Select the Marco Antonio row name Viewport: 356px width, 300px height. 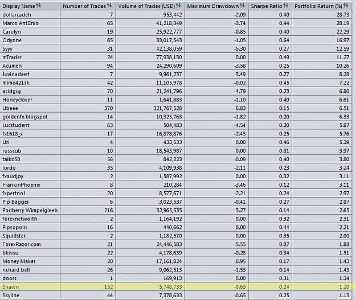click(21, 23)
